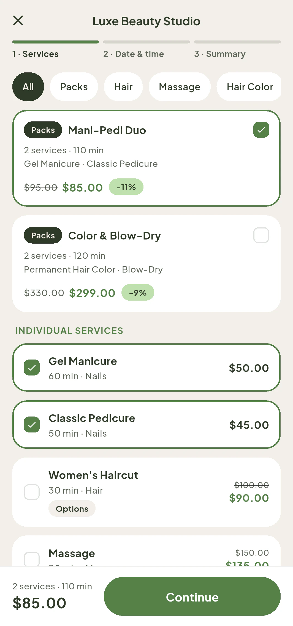Uncheck the Classic Pedicure checkbox
293x626 pixels.
coord(32,424)
